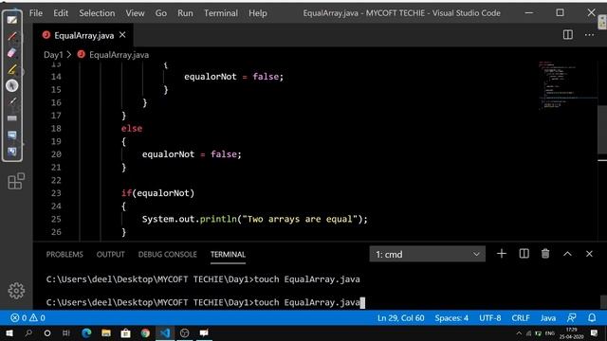Switch to the OUTPUT panel tab
Screen dimensions: 607x341
pos(110,255)
